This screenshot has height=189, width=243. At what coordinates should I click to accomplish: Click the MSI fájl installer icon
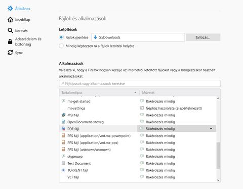click(x=63, y=115)
